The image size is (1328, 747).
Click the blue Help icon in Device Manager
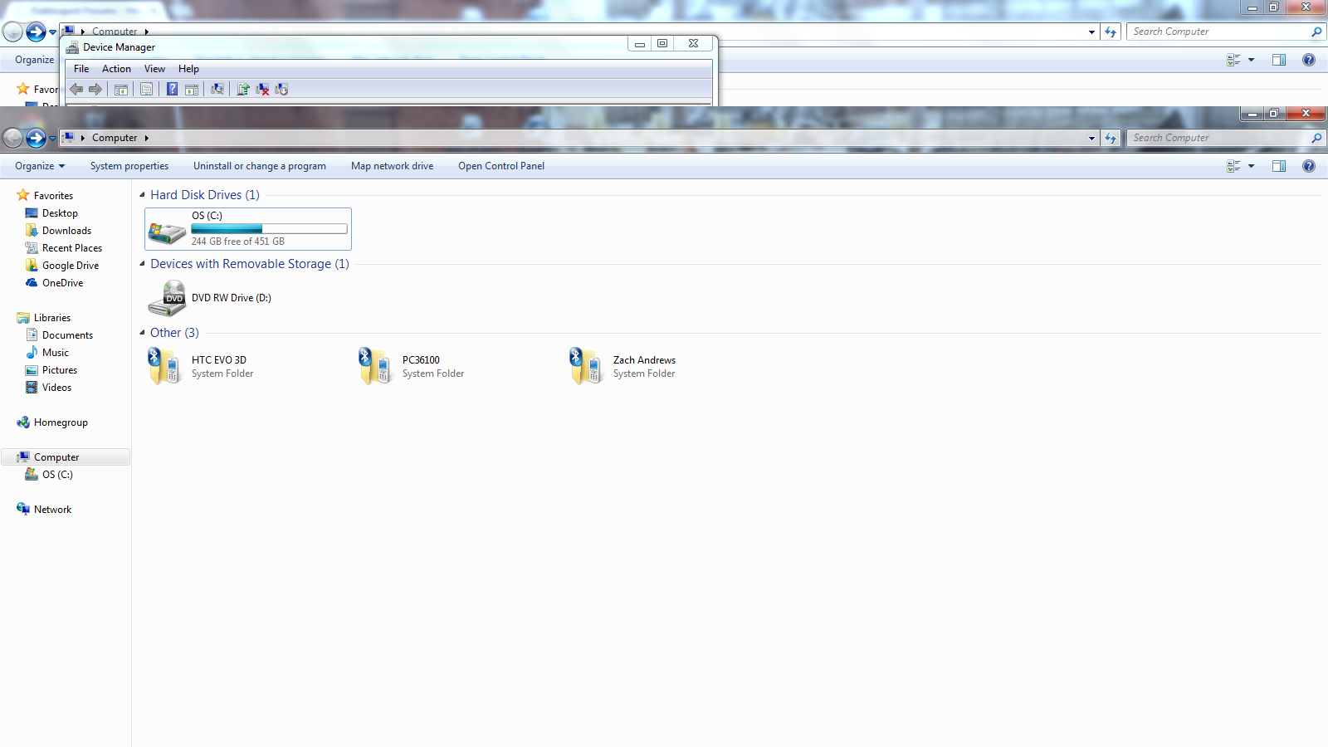pyautogui.click(x=172, y=89)
